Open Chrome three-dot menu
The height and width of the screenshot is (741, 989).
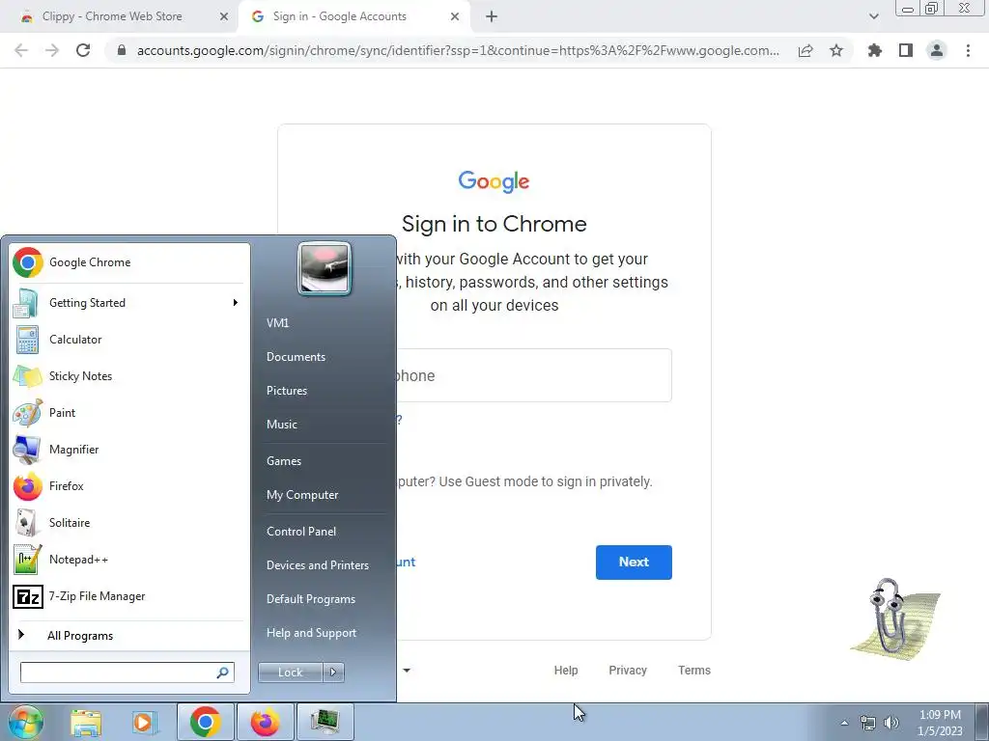(968, 50)
